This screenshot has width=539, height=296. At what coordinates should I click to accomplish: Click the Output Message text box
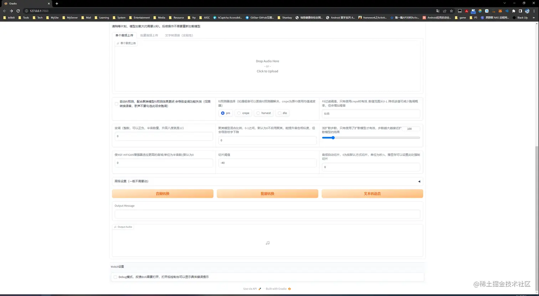point(267,214)
